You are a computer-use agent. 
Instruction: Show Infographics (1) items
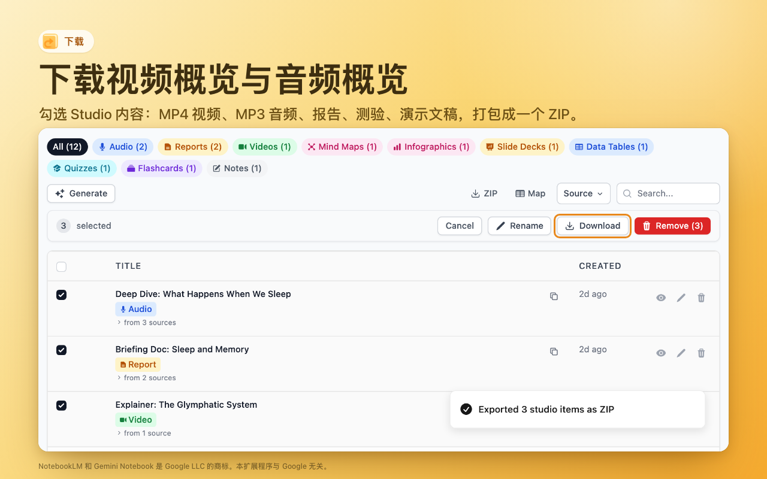[x=431, y=147]
